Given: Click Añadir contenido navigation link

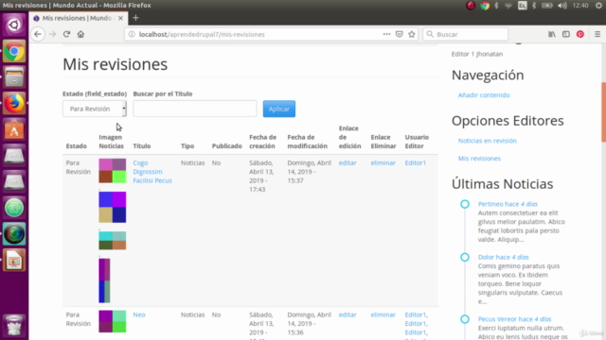Looking at the screenshot, I should (x=484, y=94).
